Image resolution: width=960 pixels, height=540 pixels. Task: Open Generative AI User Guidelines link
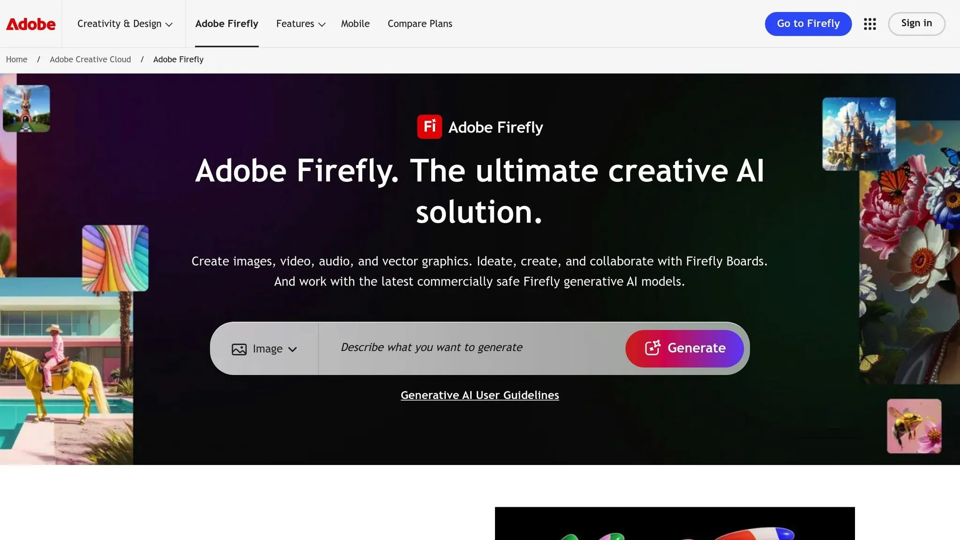pos(480,395)
